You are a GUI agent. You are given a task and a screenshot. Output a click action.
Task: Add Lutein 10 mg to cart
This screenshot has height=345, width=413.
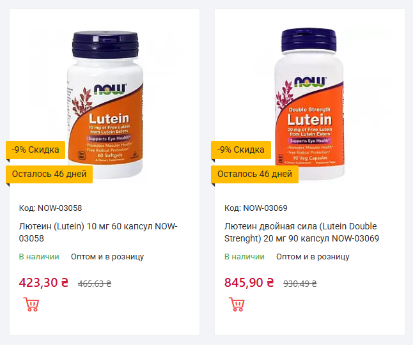click(31, 305)
